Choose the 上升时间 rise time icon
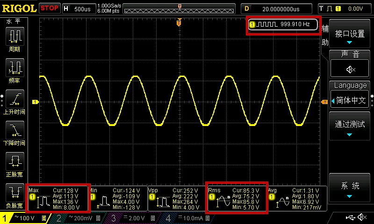This screenshot has width=374, height=224. (x=14, y=99)
